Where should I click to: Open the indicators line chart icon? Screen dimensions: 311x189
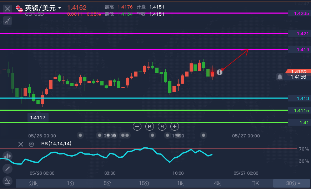click(x=7, y=181)
